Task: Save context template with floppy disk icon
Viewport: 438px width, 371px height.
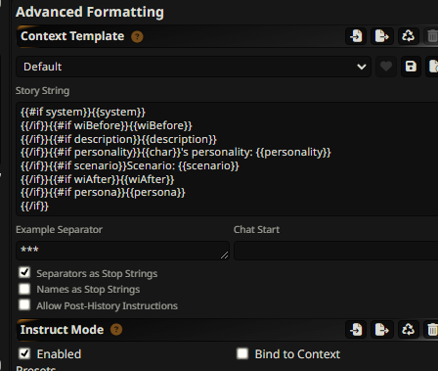Action: tap(411, 67)
